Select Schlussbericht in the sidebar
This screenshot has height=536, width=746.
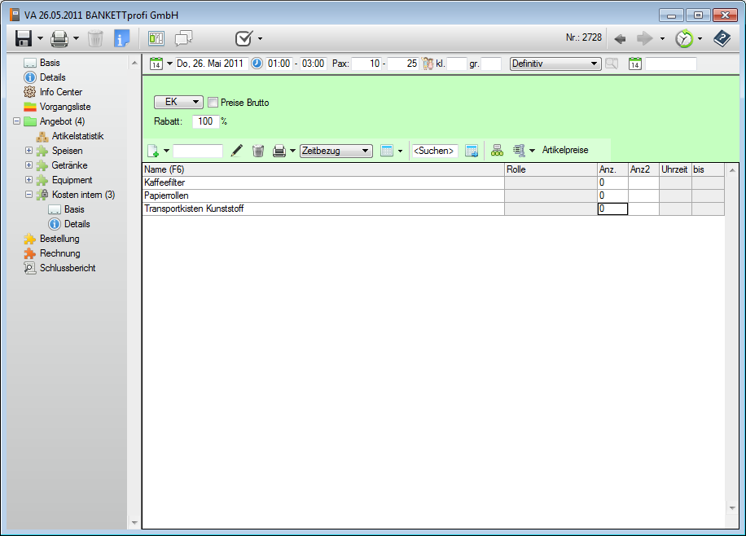(67, 268)
